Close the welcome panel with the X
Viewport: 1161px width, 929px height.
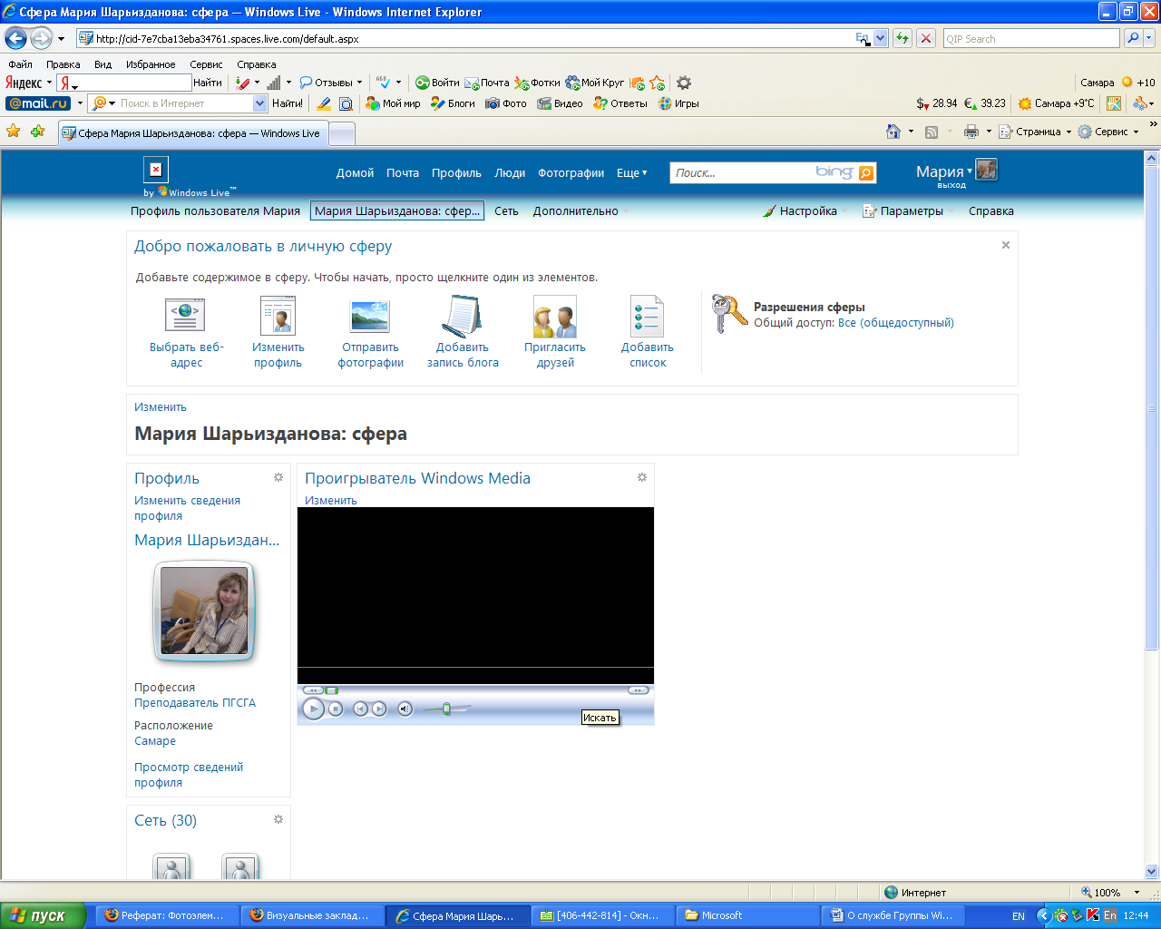point(1005,245)
